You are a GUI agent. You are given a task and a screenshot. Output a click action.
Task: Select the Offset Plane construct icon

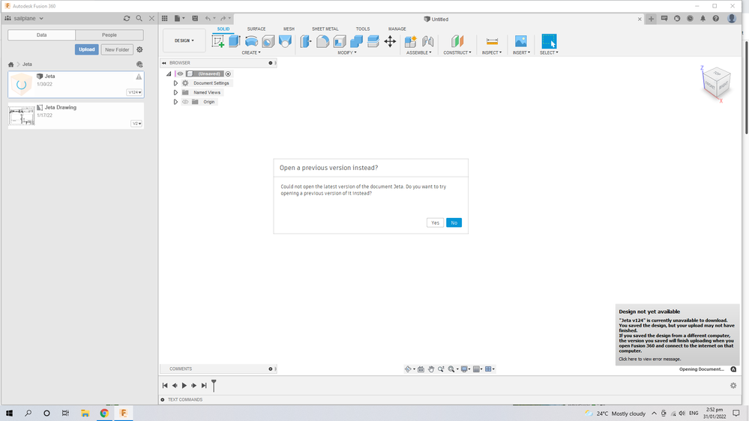tap(457, 41)
